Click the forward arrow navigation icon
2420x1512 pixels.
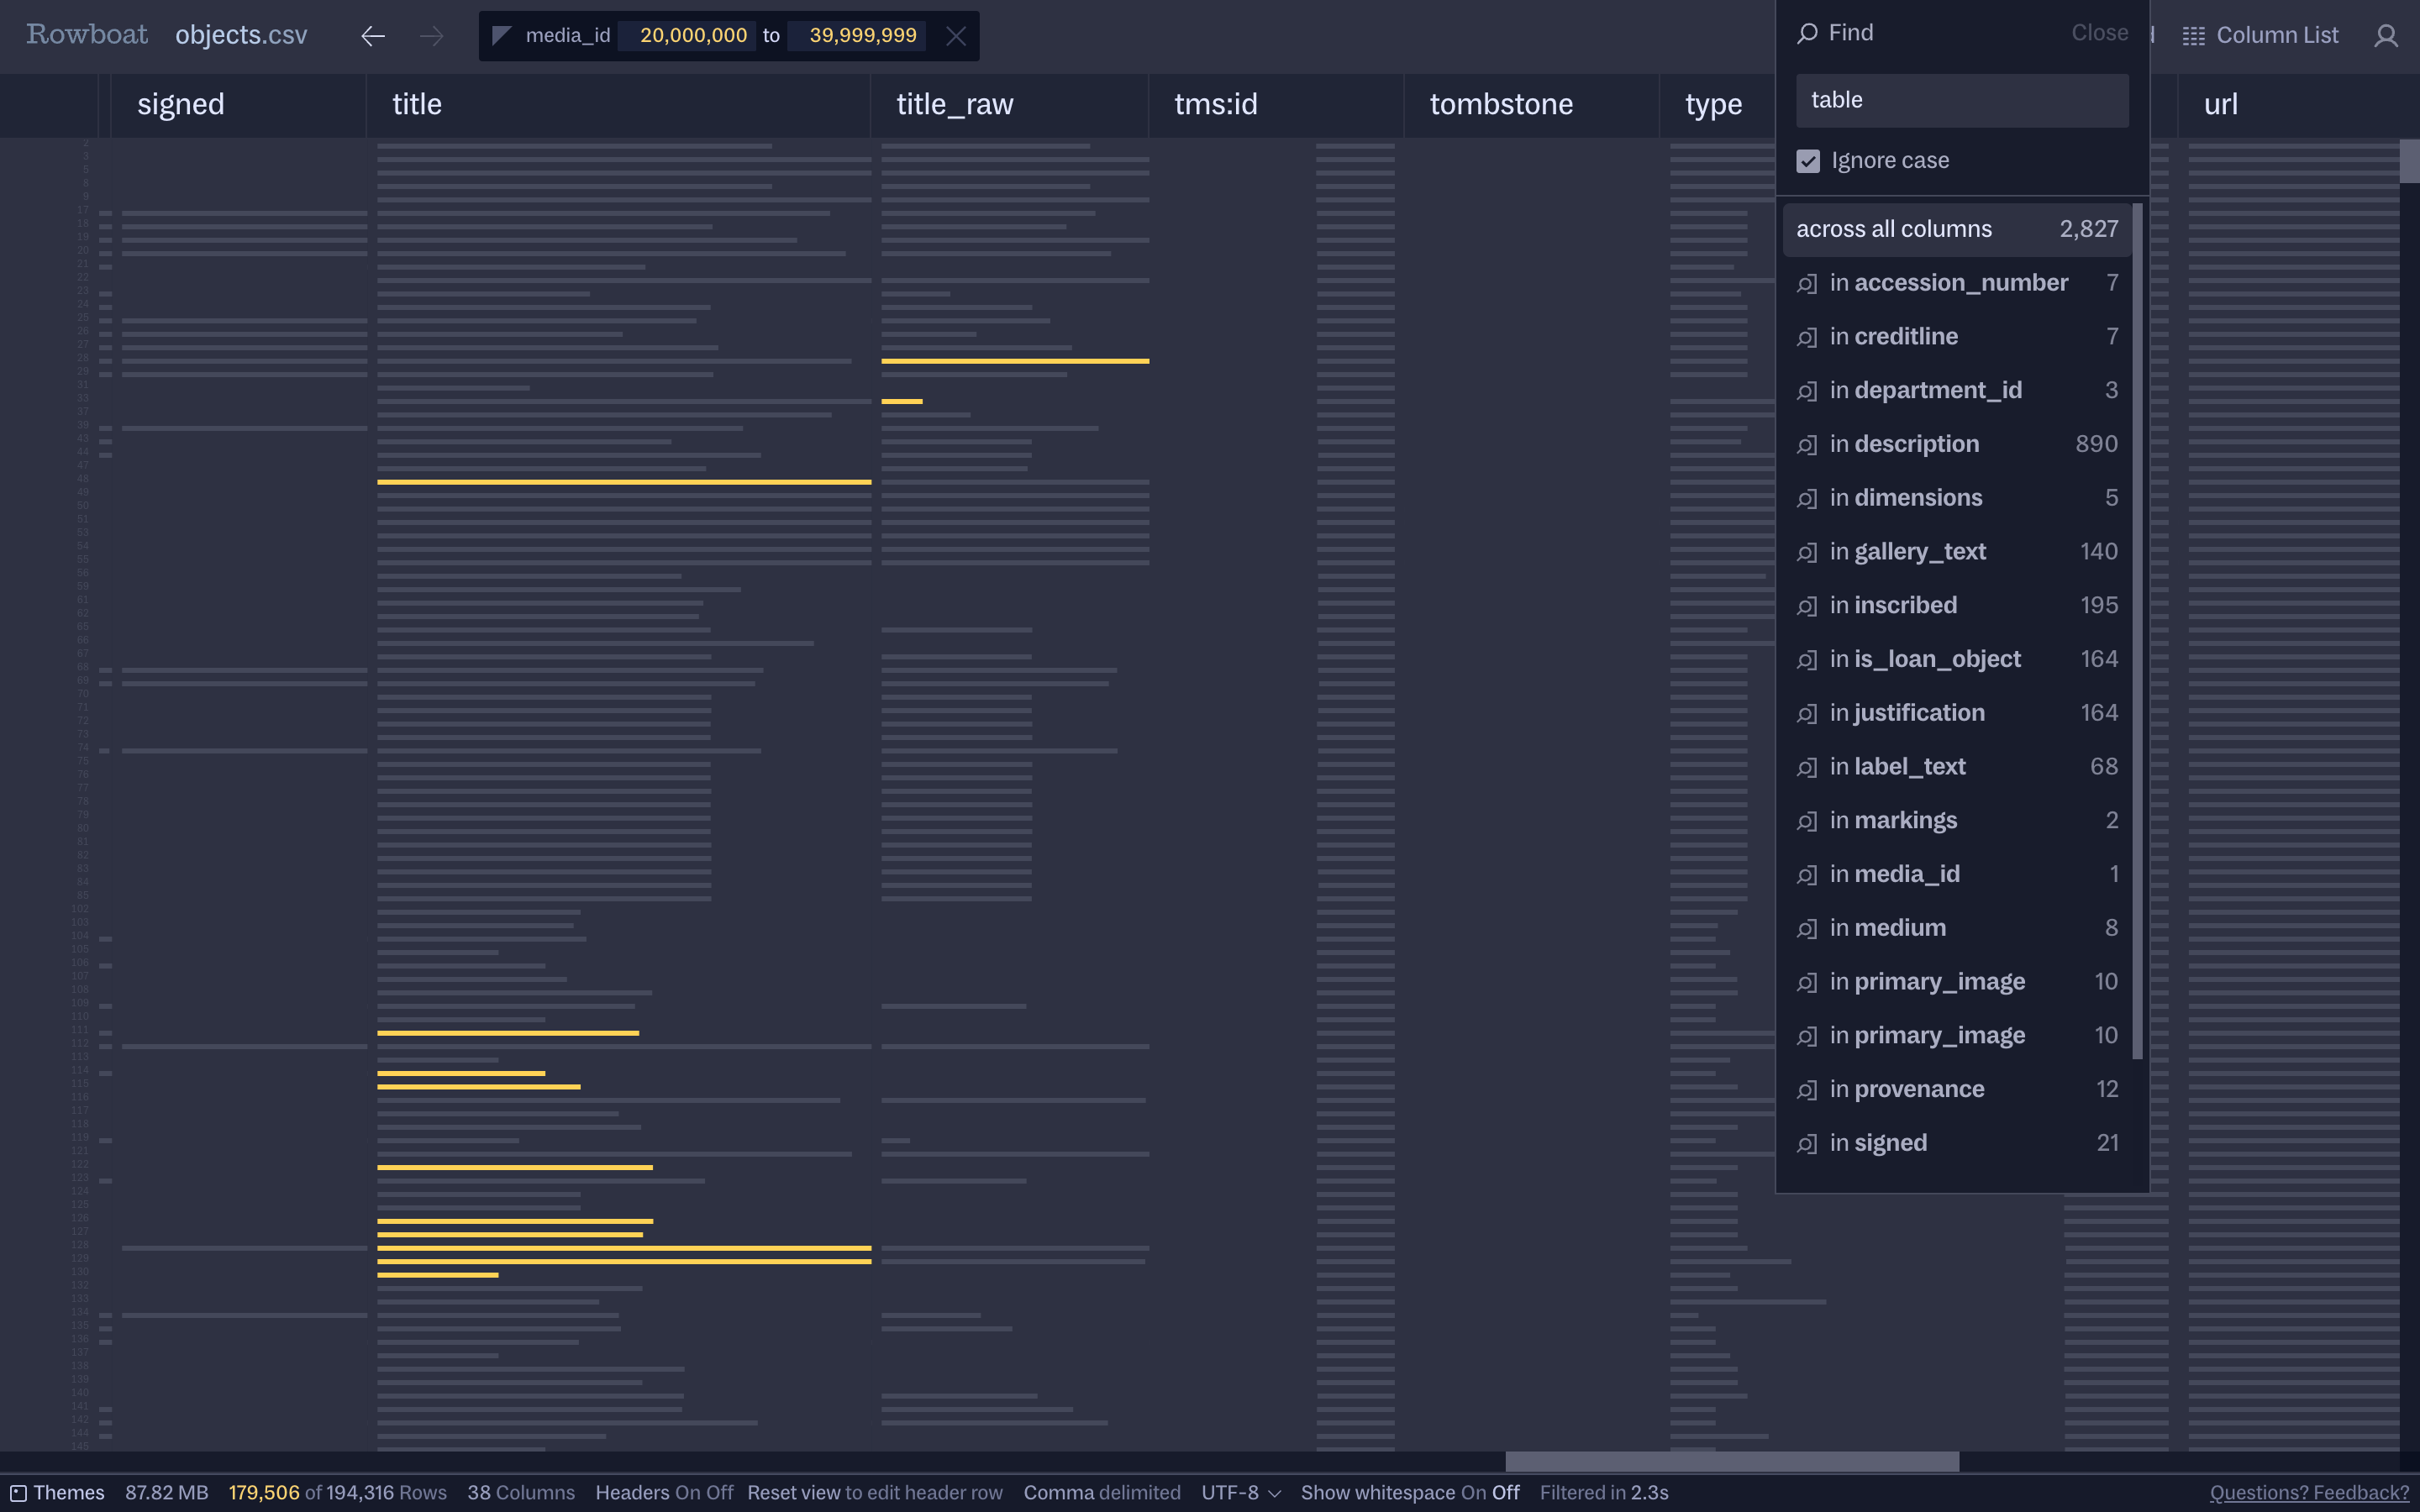tap(431, 36)
